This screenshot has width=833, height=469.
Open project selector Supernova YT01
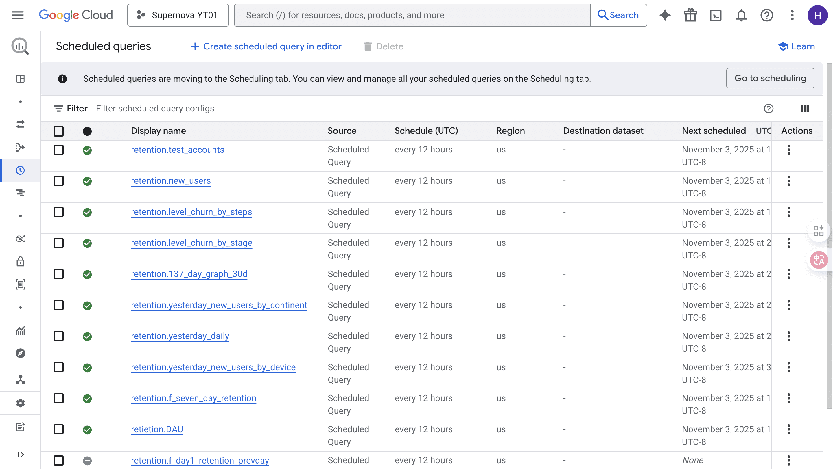click(x=178, y=15)
